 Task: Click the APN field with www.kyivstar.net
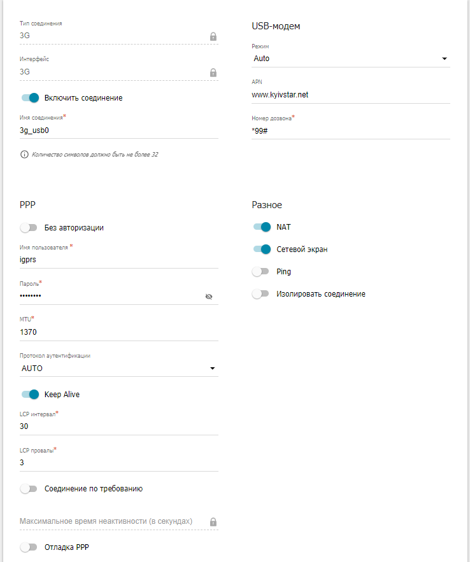click(350, 95)
